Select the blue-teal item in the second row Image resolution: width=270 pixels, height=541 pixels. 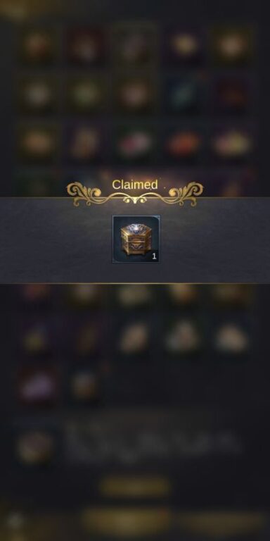(x=184, y=94)
